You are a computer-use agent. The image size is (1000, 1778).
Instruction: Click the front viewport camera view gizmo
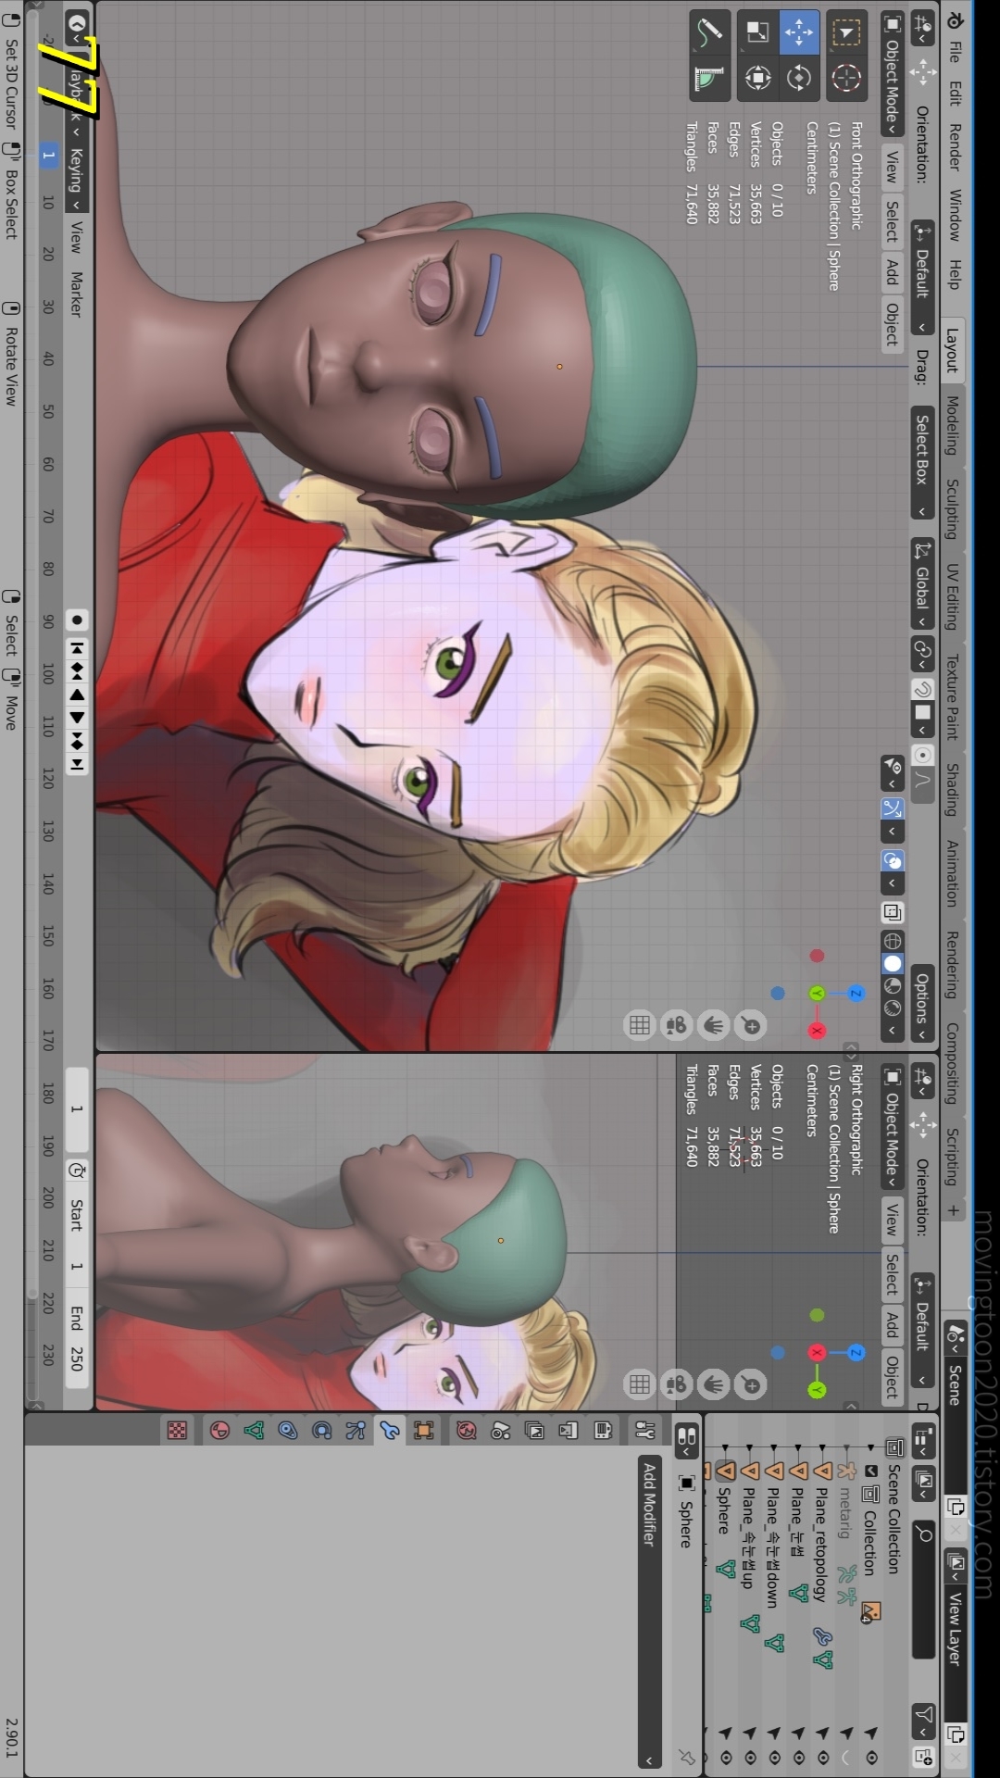tap(677, 1025)
